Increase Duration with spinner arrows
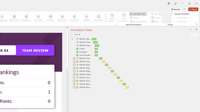The width and height of the screenshot is (200, 112). (170, 18)
